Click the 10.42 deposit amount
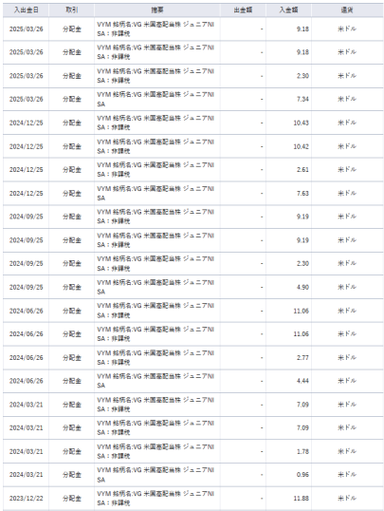 tap(301, 146)
